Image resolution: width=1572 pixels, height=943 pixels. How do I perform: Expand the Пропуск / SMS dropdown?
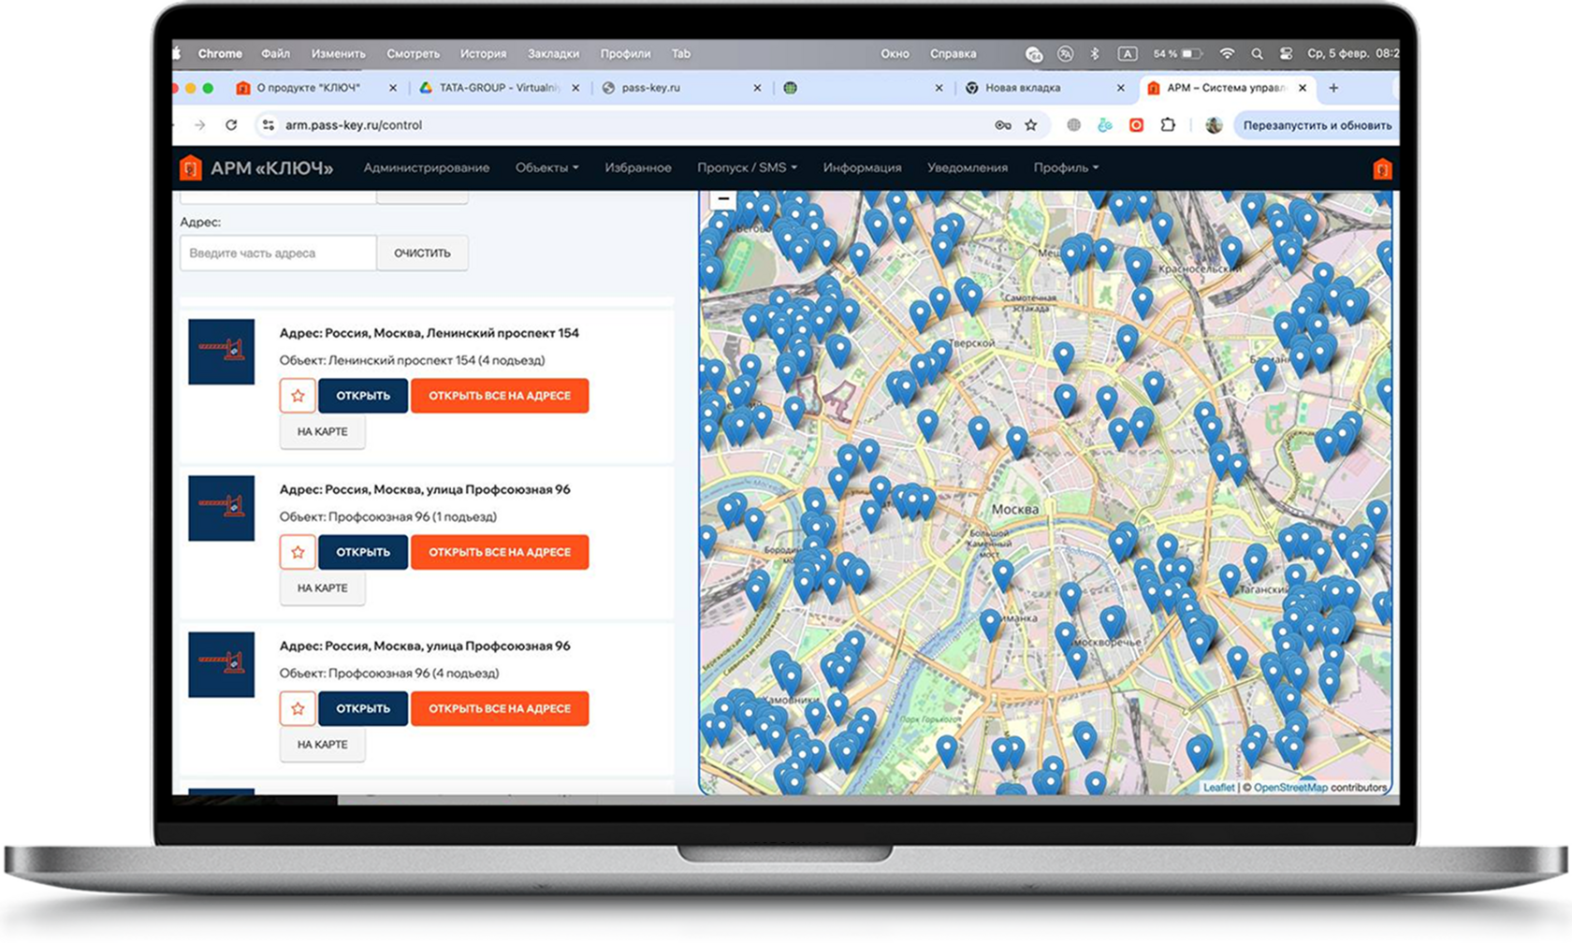tap(747, 168)
